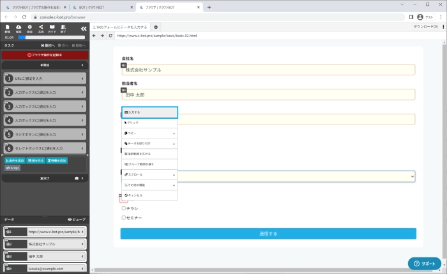Click the 条件を追加 button
Image resolution: width=447 pixels, height=274 pixels.
click(x=15, y=160)
